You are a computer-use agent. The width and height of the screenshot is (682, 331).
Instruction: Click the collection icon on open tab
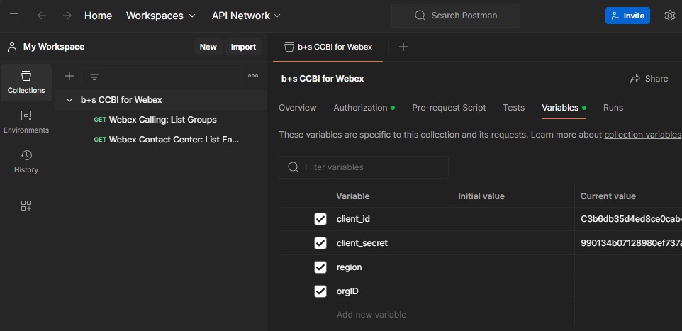pos(289,47)
